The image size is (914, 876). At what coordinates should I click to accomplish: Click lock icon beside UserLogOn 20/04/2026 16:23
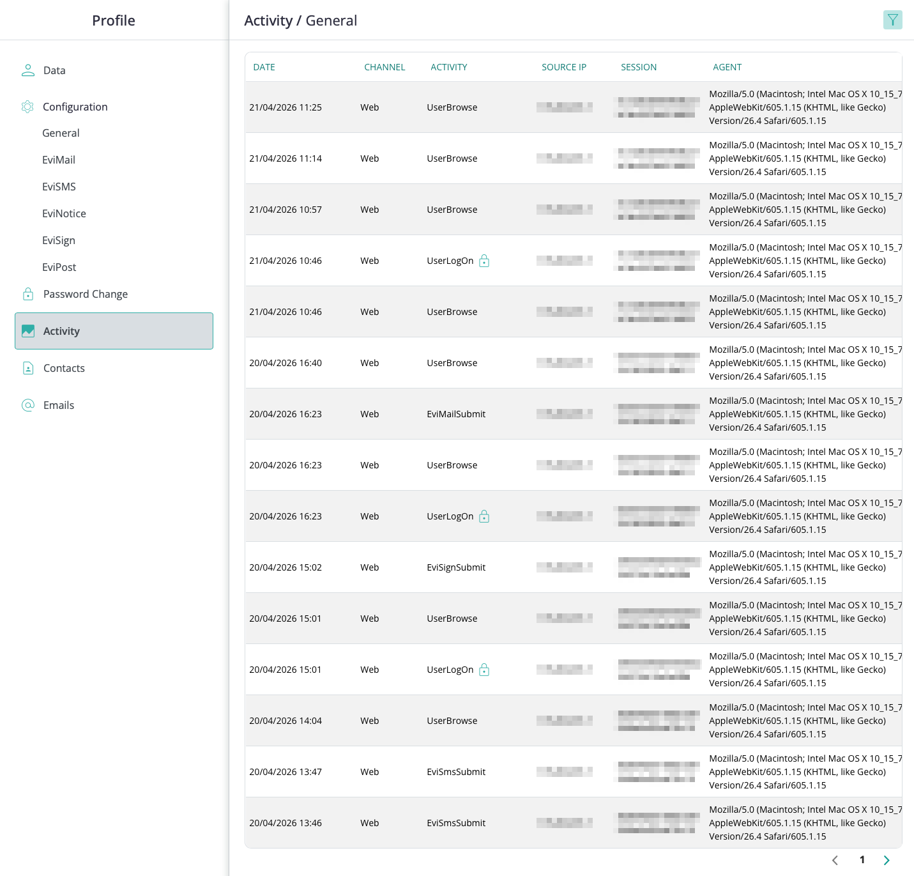(x=484, y=516)
